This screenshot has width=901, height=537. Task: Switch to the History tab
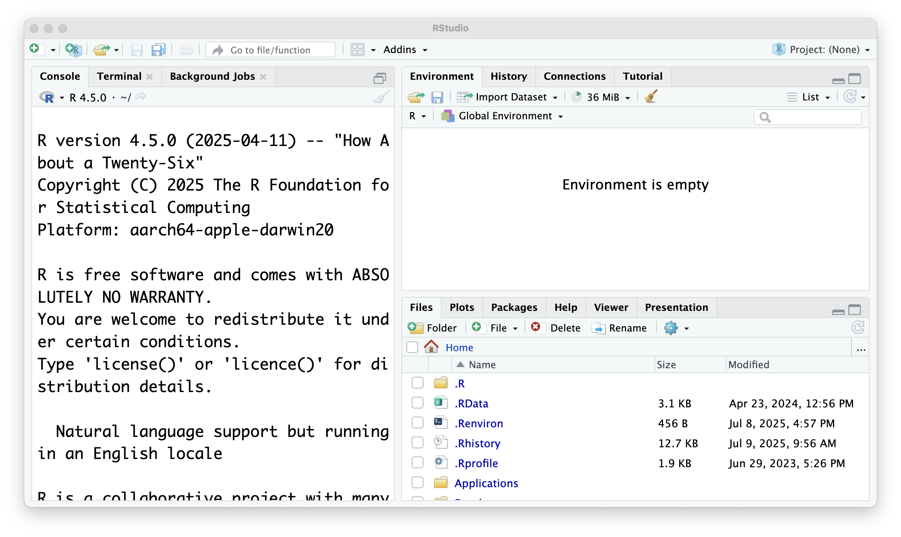coord(509,76)
